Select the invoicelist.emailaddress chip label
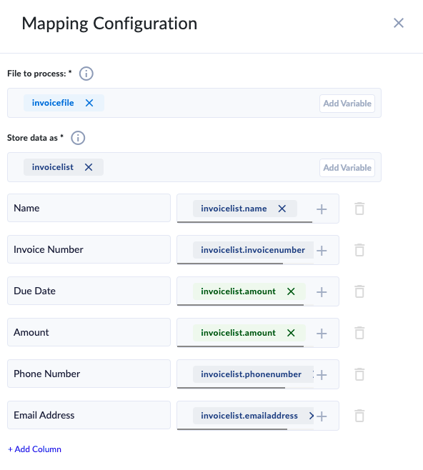This screenshot has height=470, width=423. (x=249, y=416)
